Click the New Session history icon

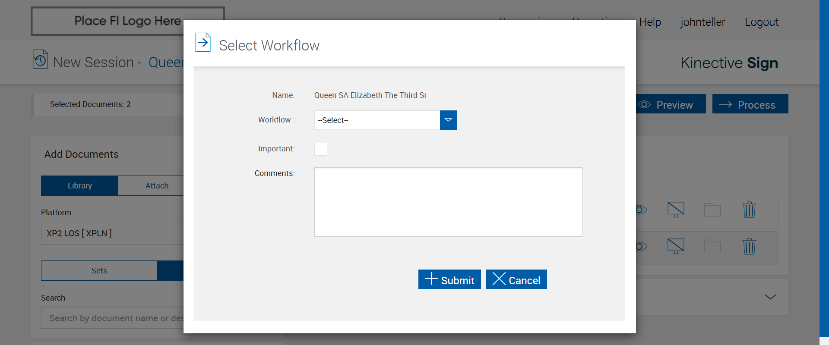click(x=40, y=60)
